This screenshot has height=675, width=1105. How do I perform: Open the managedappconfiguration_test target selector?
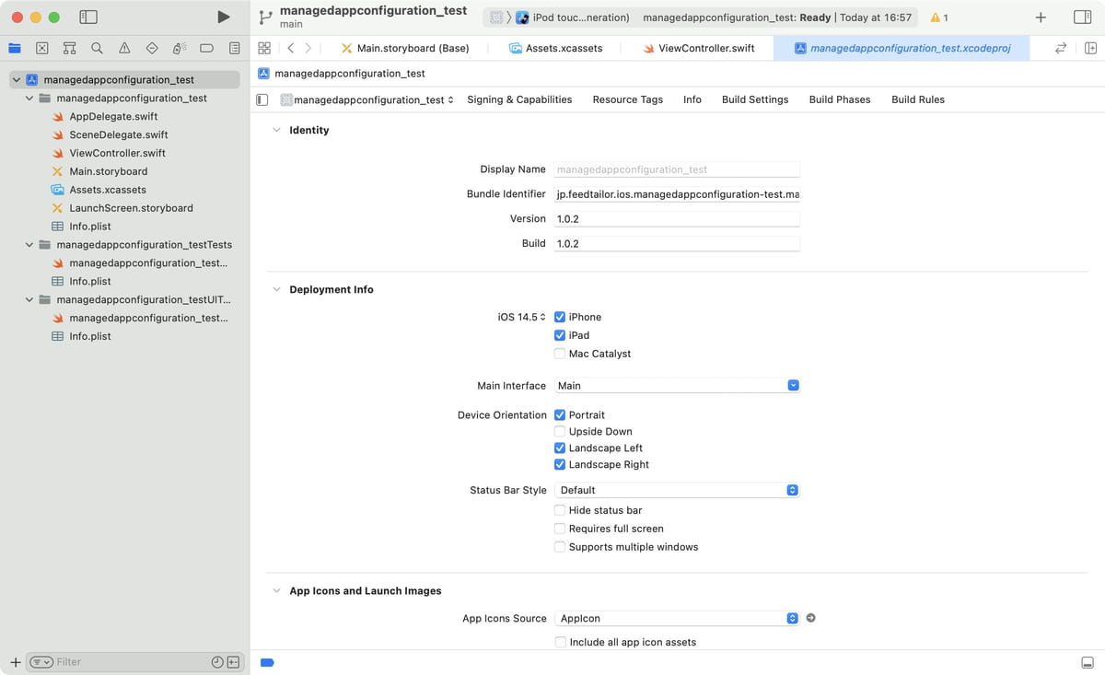point(366,99)
